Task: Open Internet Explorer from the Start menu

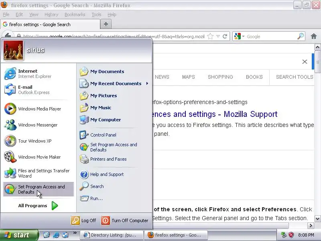Action: (x=38, y=74)
